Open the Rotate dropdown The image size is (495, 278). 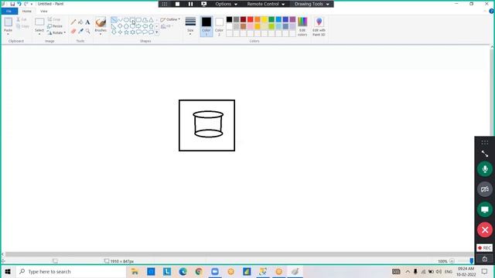[56, 32]
